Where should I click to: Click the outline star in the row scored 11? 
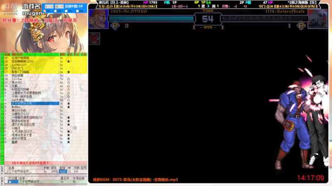(68, 82)
